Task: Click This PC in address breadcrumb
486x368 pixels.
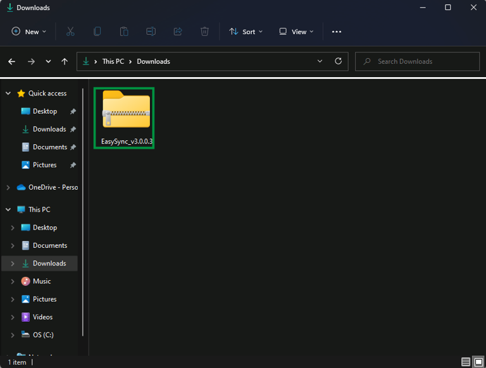Action: coord(113,61)
